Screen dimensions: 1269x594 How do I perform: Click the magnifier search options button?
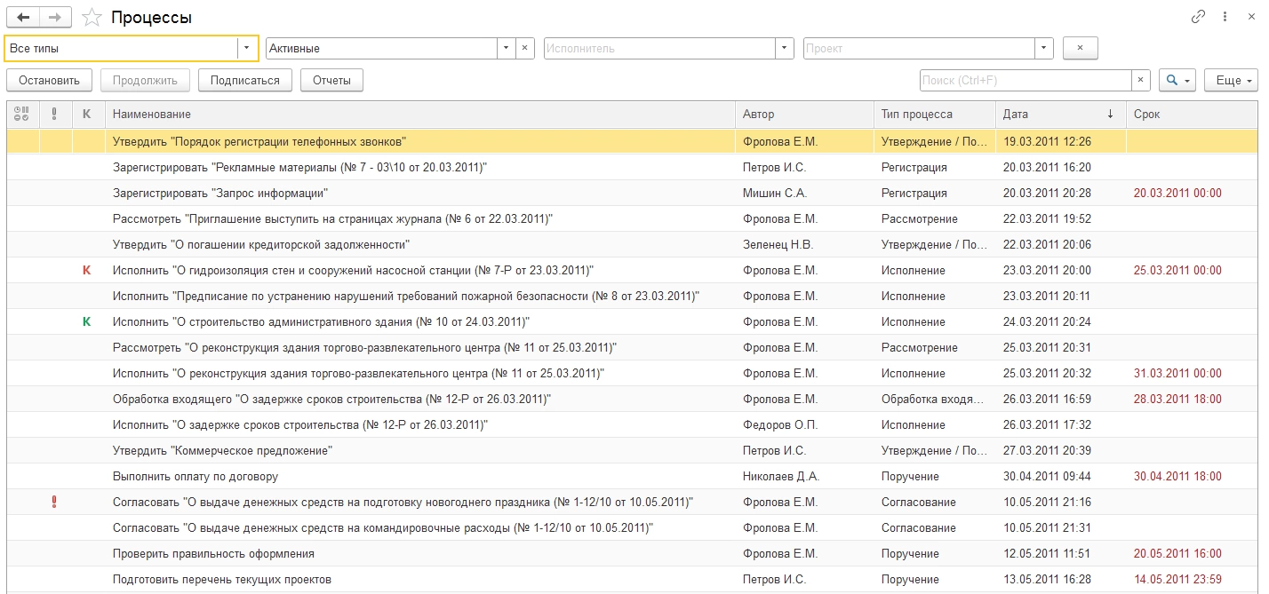click(1177, 81)
